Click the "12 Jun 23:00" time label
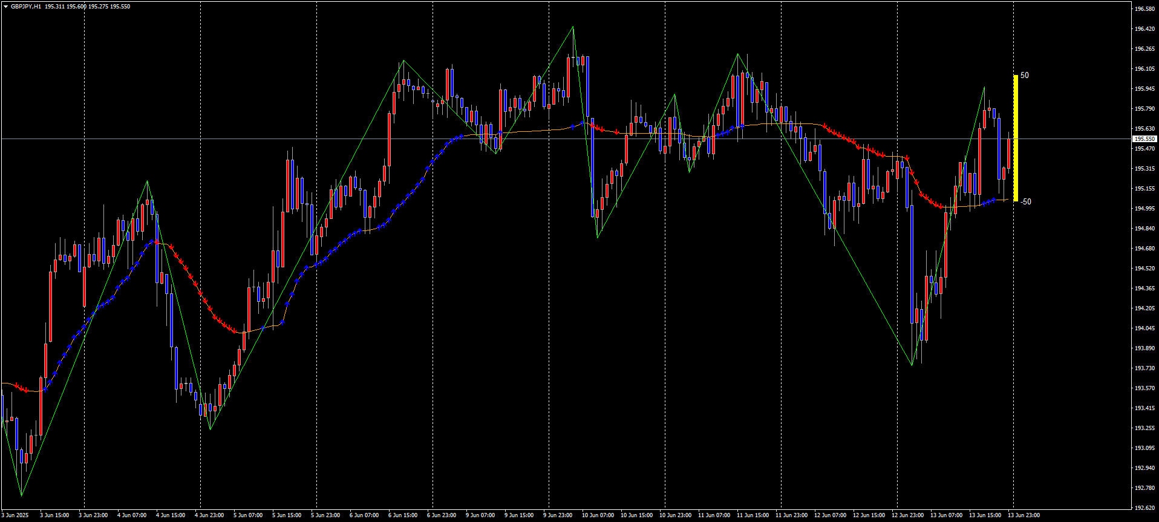Screen dimensions: 1159x522 point(909,515)
